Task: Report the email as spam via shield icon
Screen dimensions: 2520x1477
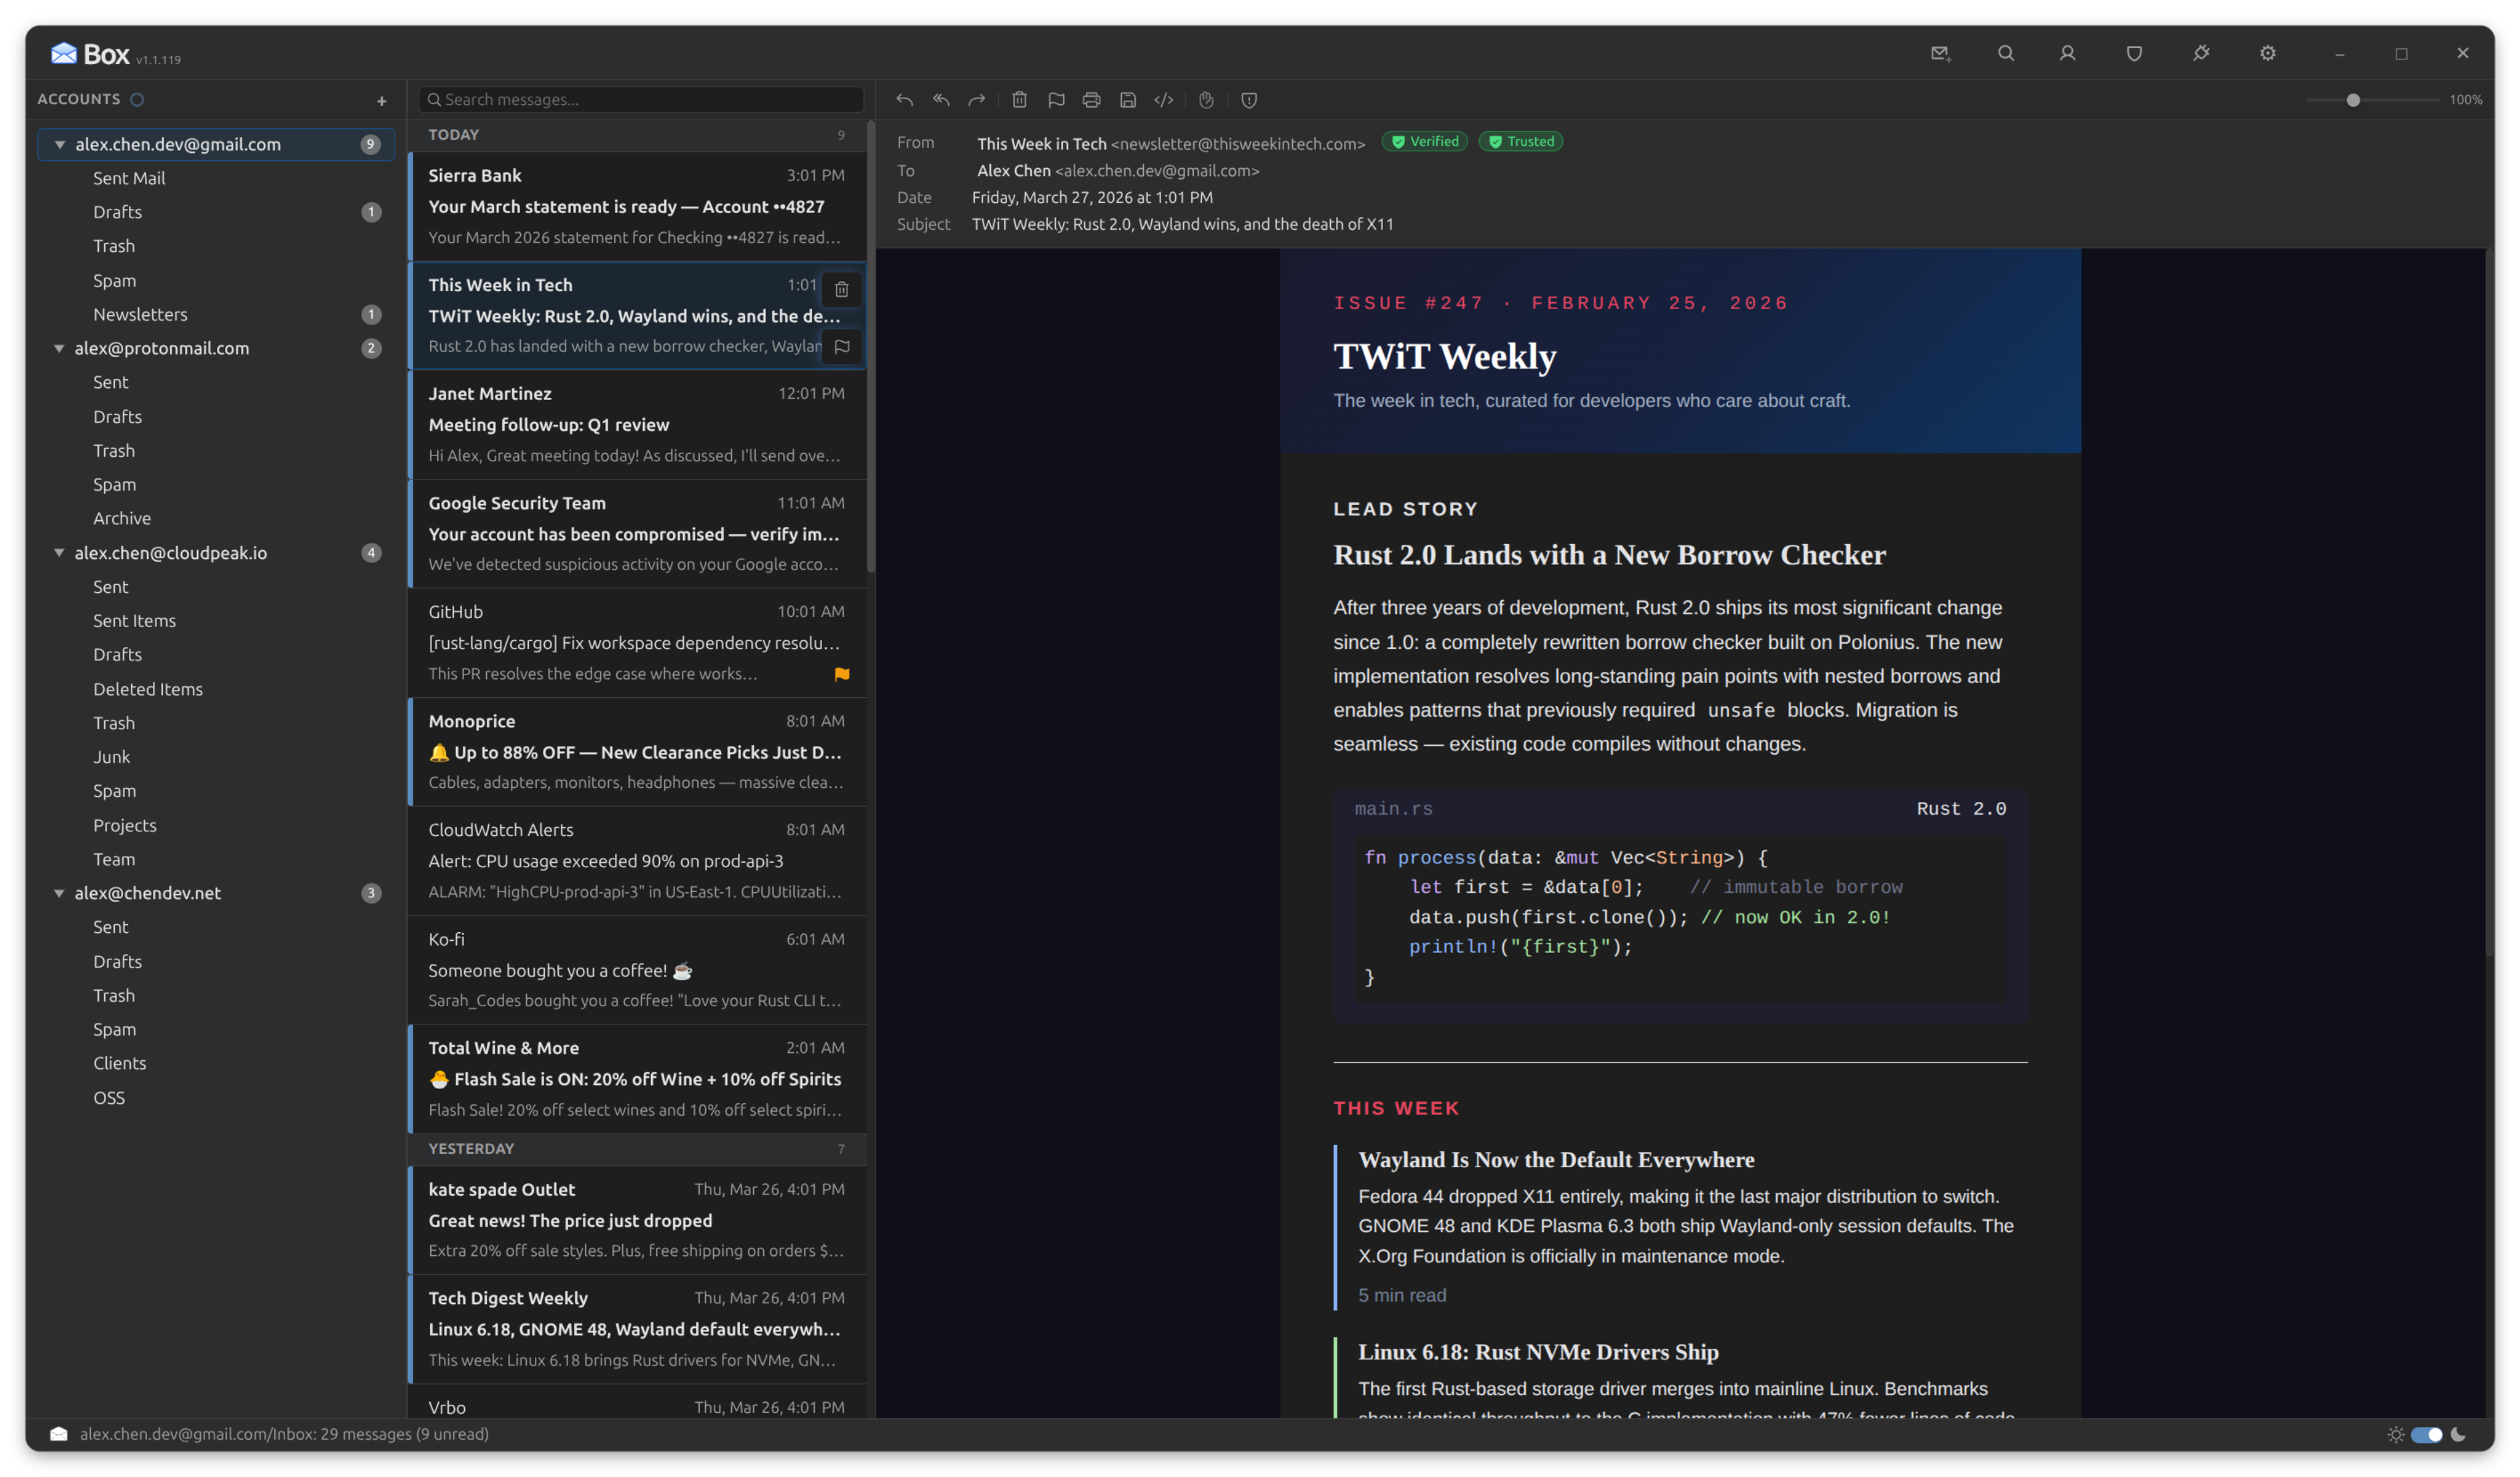Action: [1249, 100]
